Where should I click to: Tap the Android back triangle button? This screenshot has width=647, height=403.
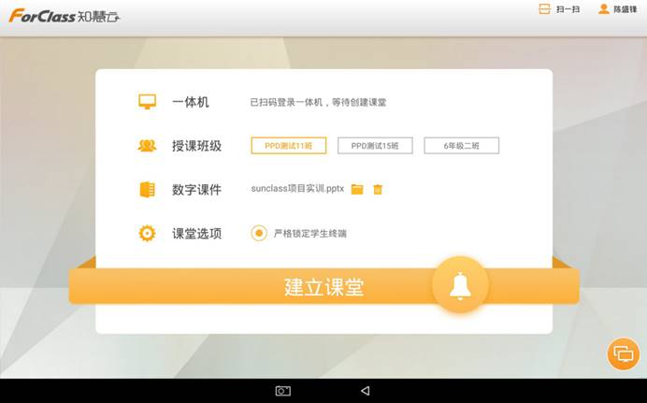point(365,391)
